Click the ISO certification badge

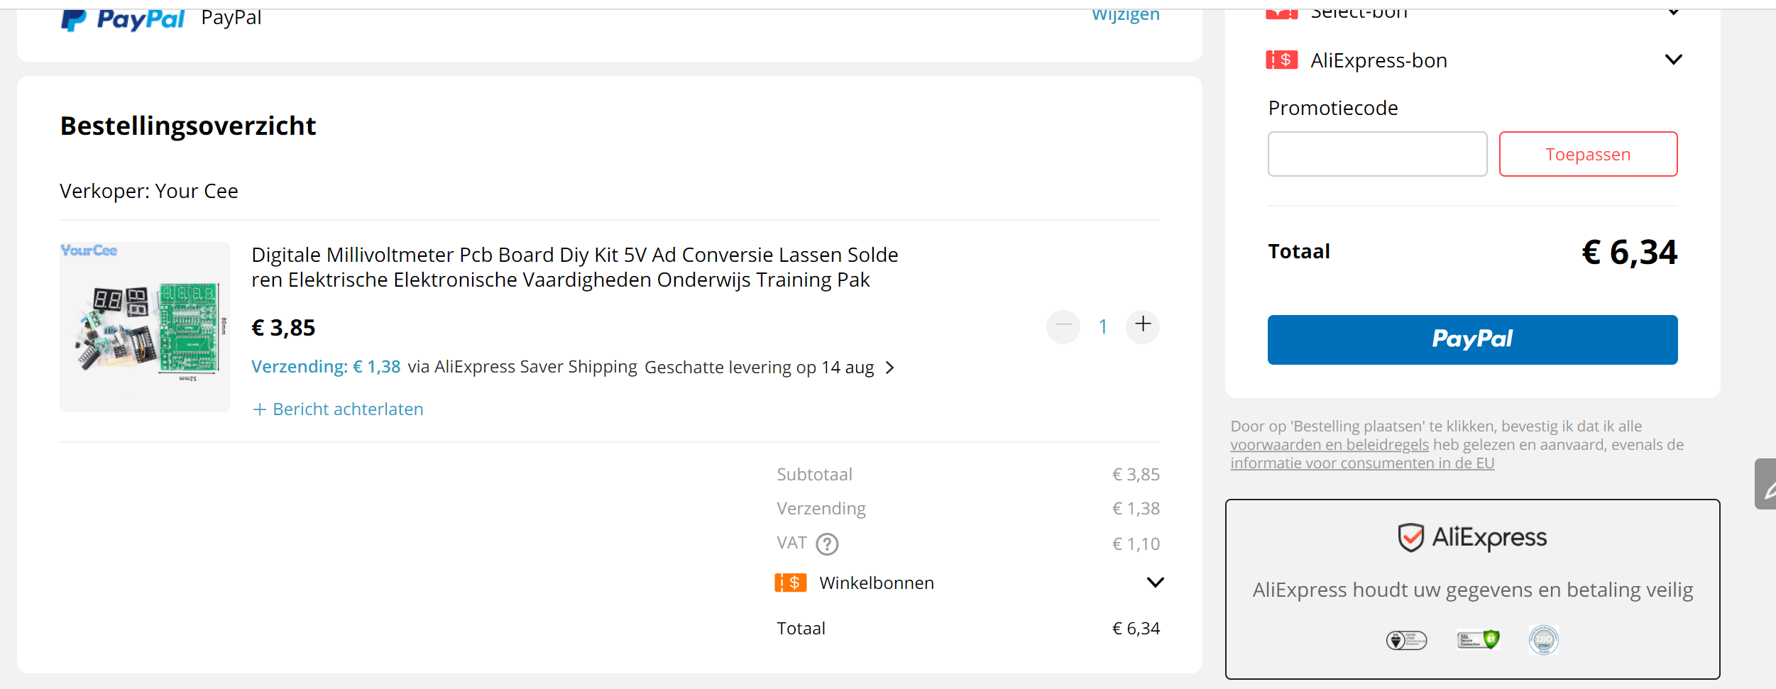[x=1544, y=640]
